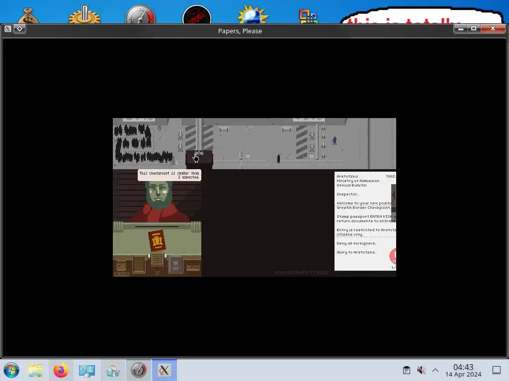Click the lone walking figure on road

(278, 158)
